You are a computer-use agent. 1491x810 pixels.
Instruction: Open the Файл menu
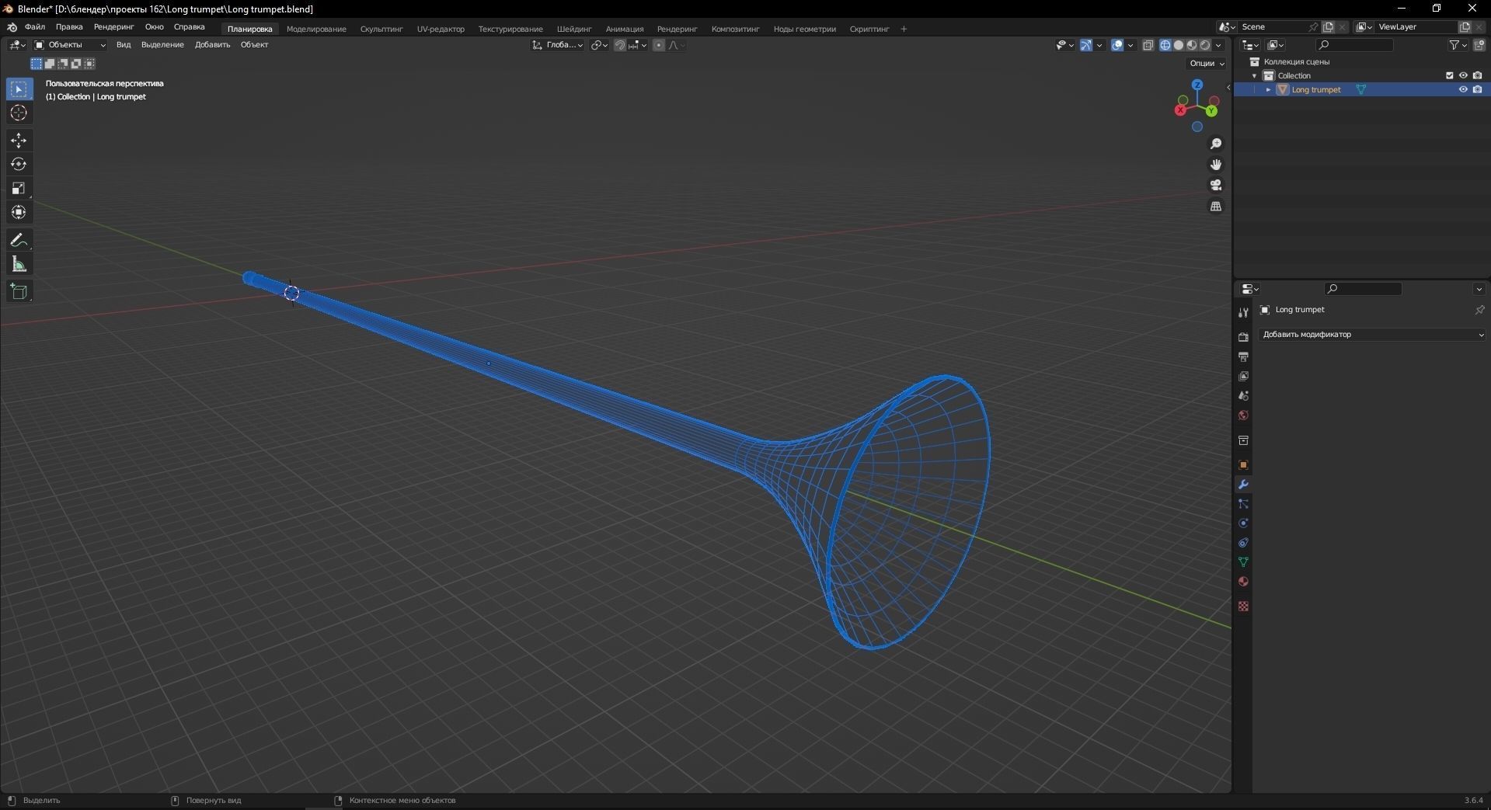pos(34,26)
